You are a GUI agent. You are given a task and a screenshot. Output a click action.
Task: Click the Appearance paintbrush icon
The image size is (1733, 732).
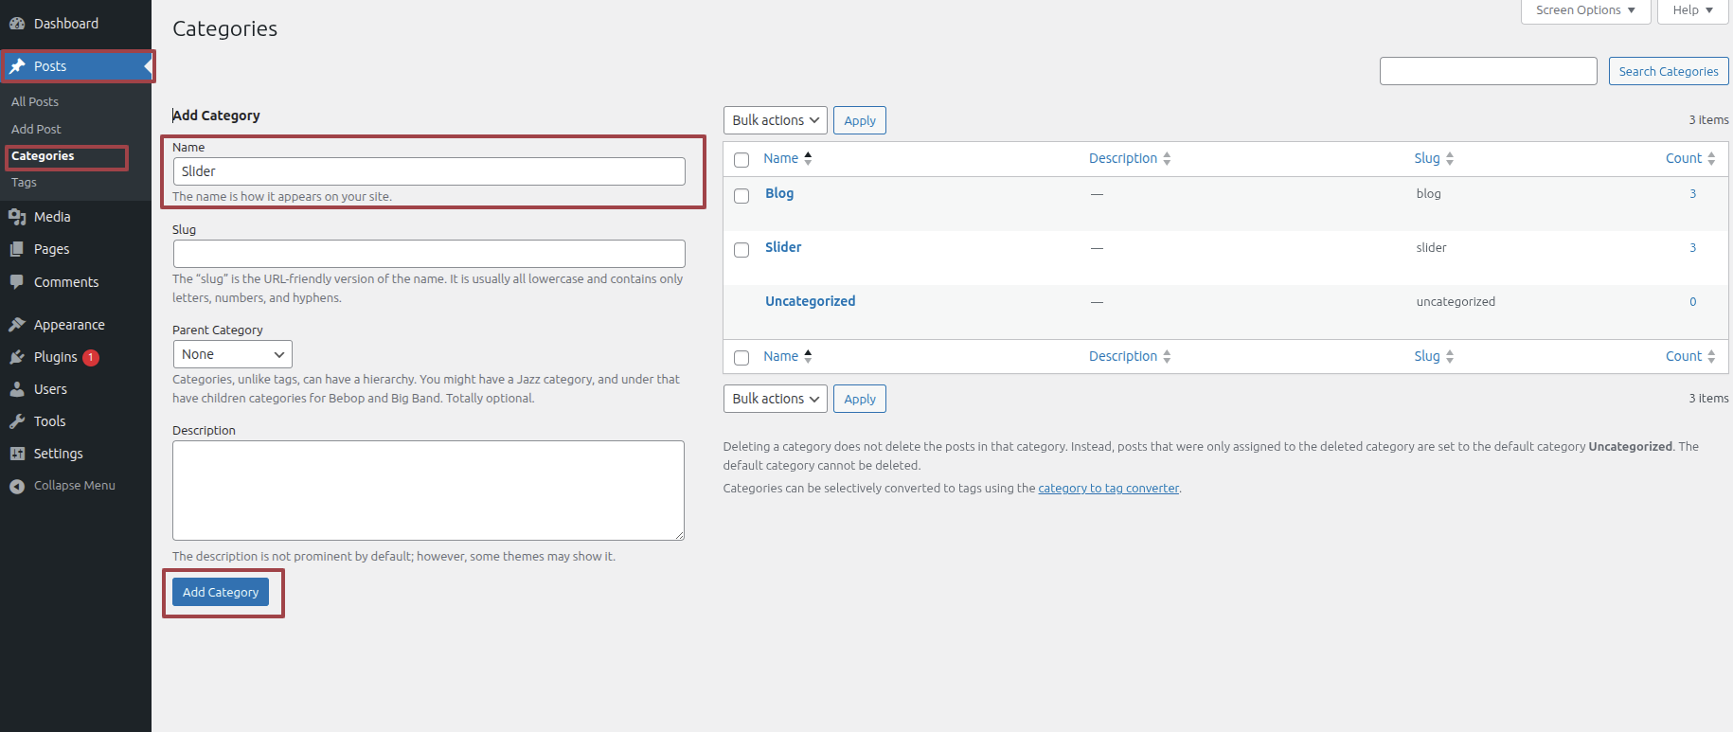click(x=17, y=325)
